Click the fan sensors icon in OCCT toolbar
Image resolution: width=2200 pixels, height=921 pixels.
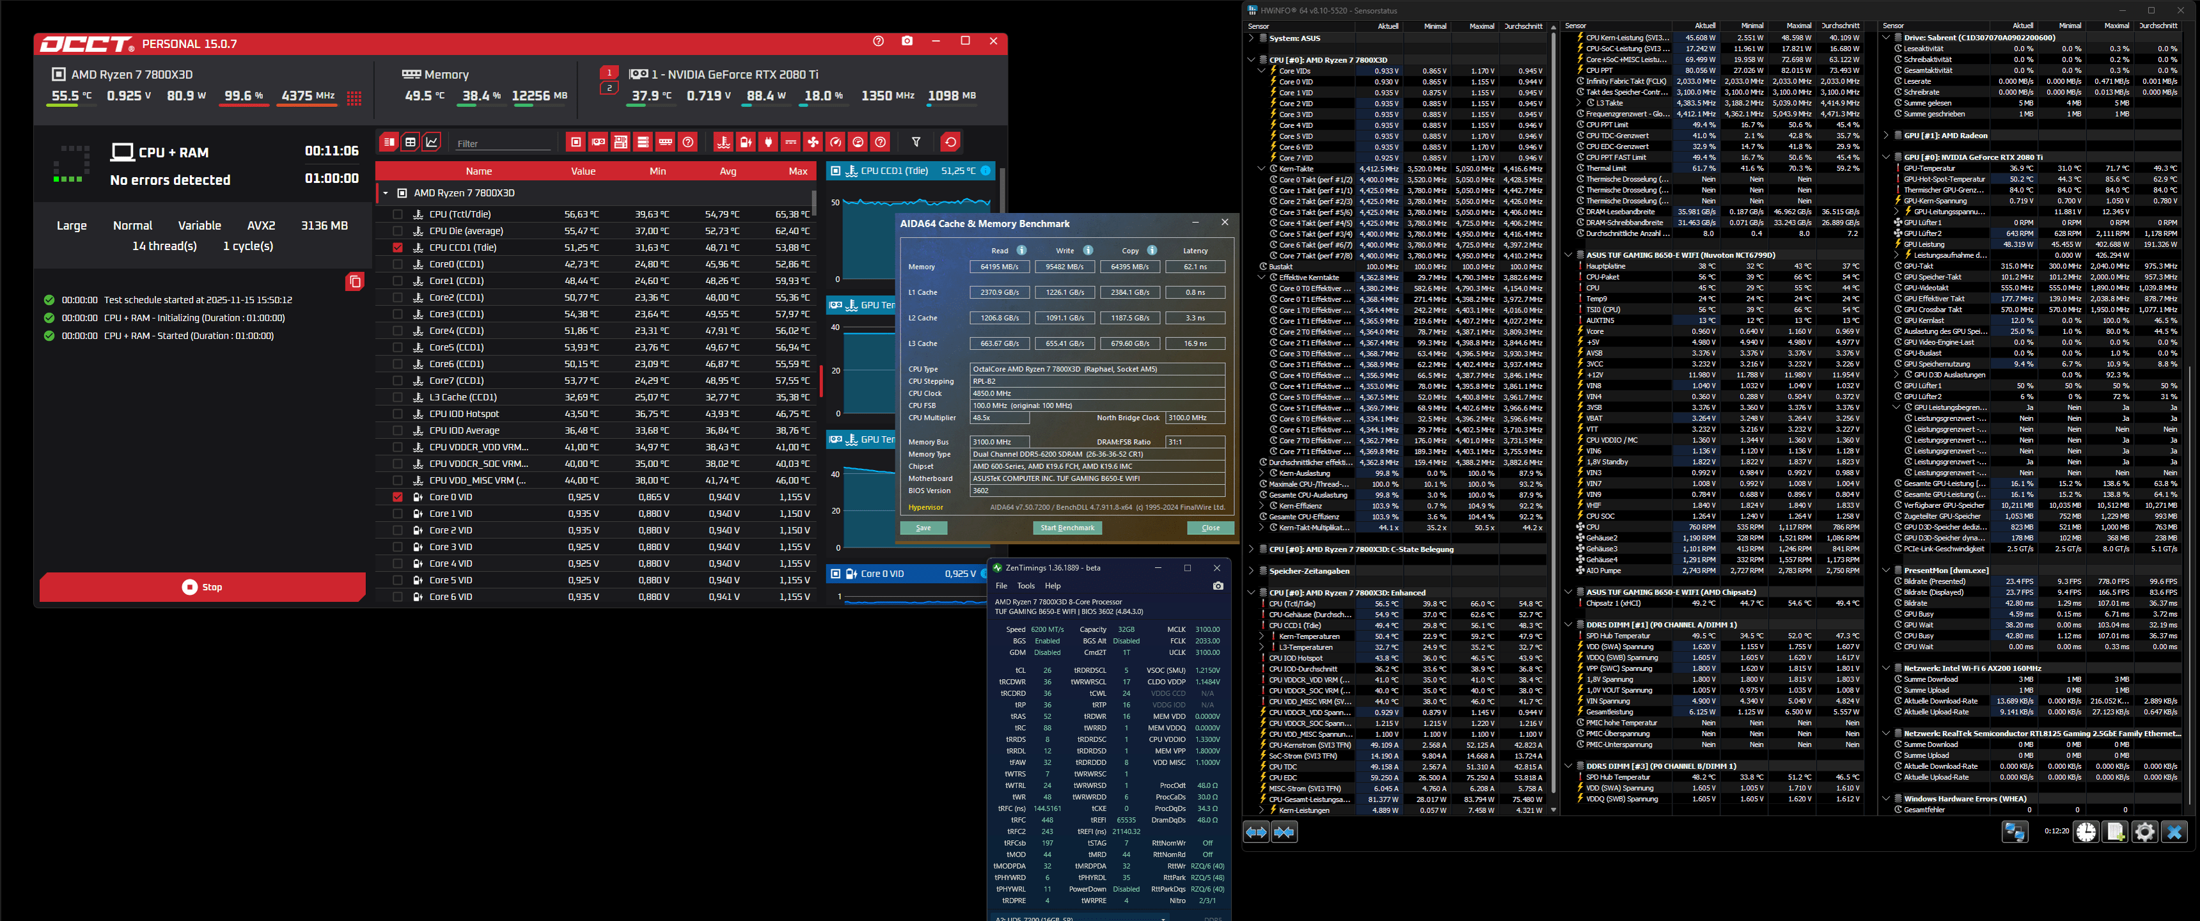(813, 143)
